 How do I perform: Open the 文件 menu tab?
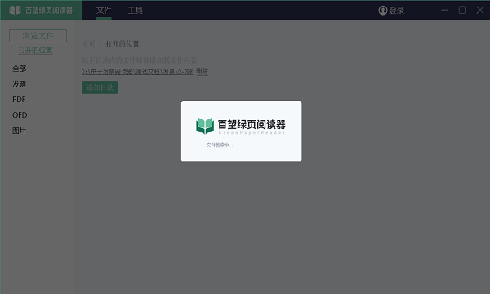(104, 11)
